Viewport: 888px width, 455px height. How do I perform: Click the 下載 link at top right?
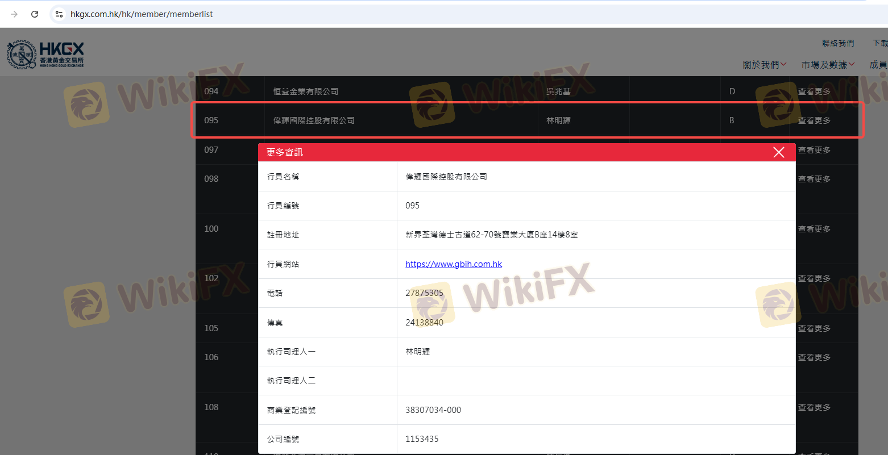[879, 43]
